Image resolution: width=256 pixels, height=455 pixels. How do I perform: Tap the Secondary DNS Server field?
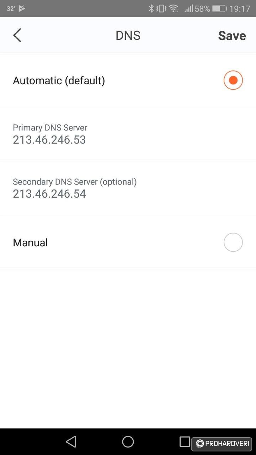click(x=128, y=188)
